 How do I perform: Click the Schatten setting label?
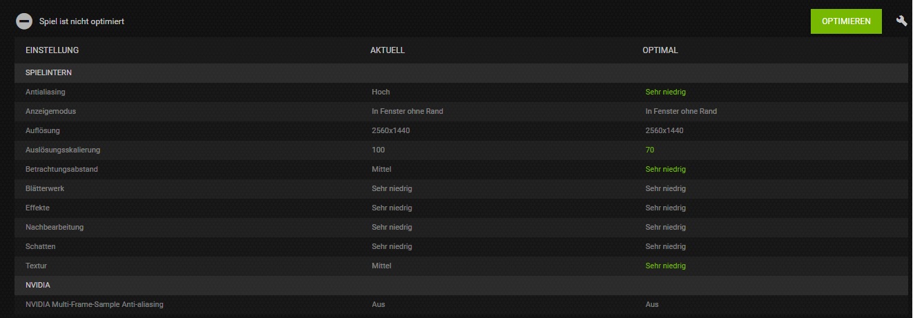(41, 246)
